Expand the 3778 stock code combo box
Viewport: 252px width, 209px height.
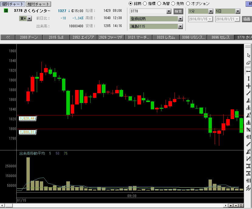pos(169,11)
